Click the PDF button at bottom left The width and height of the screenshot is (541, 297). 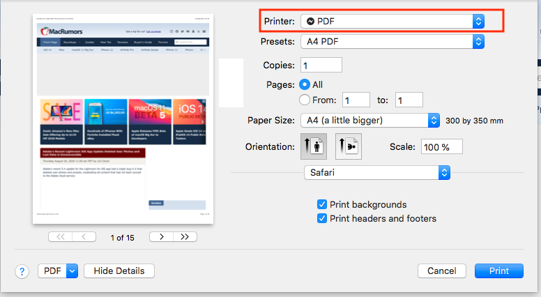click(x=52, y=271)
